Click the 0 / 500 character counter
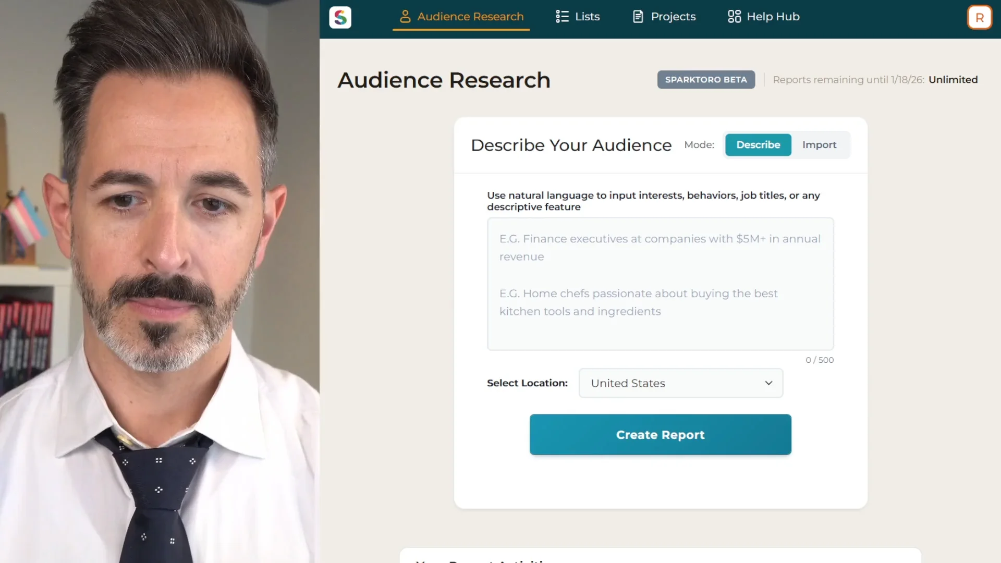 click(820, 360)
